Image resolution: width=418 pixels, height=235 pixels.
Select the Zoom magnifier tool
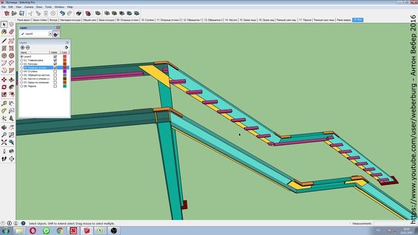[x=4, y=135]
